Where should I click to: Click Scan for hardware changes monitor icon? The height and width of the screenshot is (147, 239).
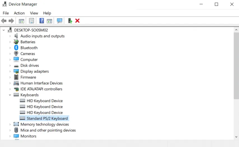60,21
